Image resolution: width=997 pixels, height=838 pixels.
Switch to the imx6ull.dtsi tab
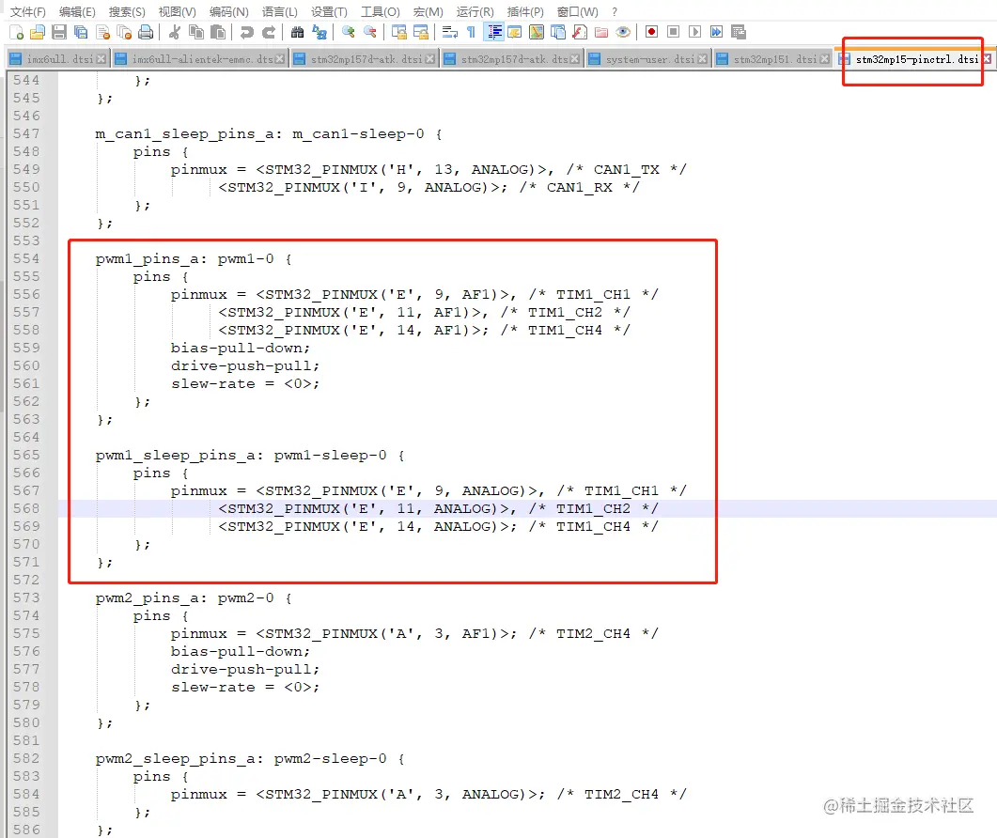pyautogui.click(x=58, y=59)
